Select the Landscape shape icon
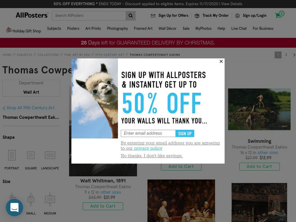The height and width of the screenshot is (222, 296). coord(50,155)
